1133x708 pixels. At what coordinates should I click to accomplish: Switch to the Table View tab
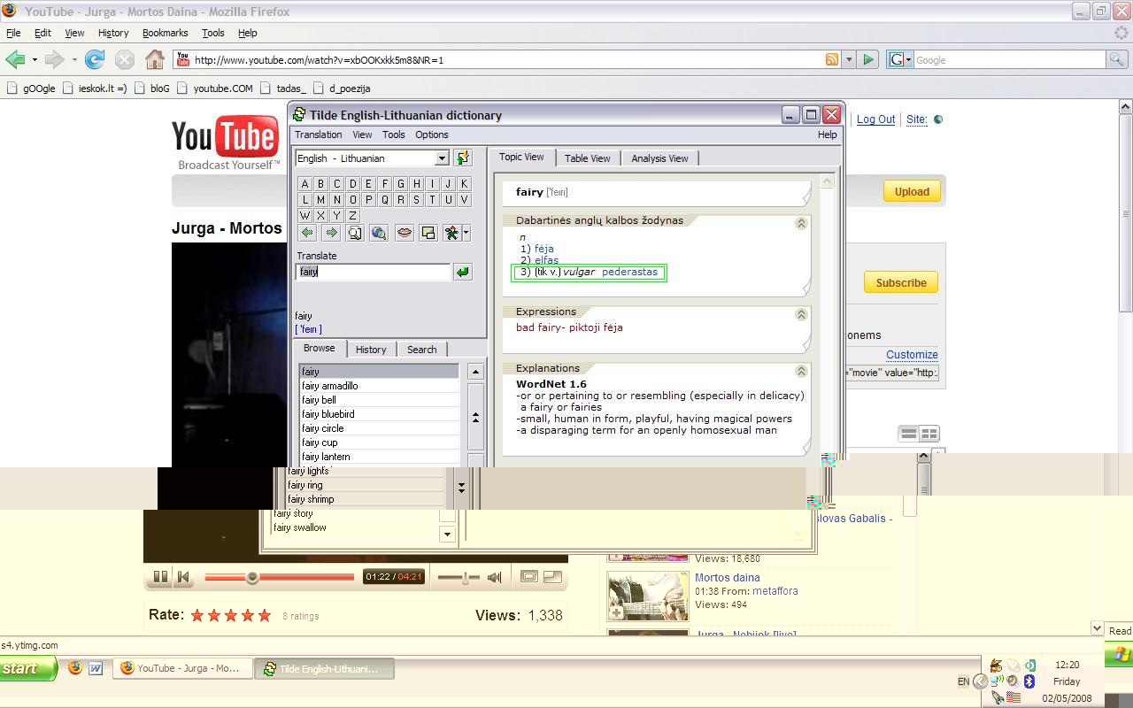pos(587,158)
